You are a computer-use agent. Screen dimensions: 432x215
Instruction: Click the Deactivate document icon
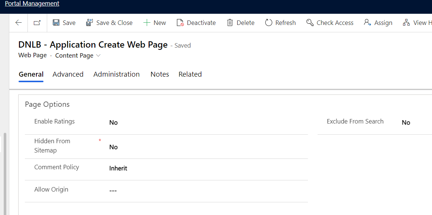coord(180,23)
